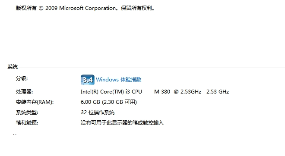Click the 系统 section header
The width and height of the screenshot is (285, 156).
click(x=13, y=67)
